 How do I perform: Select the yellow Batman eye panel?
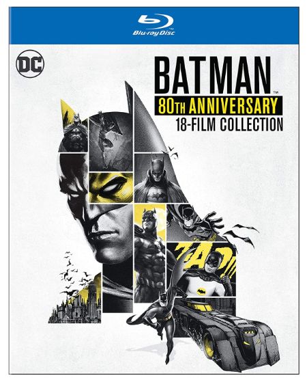[111, 187]
